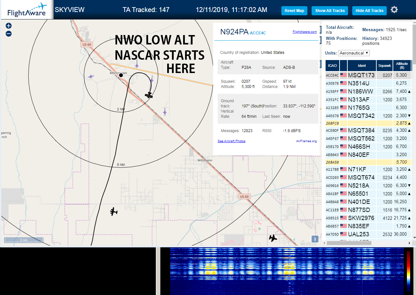The image size is (416, 295).
Task: Select the MSQT562 aircraft row
Action: coord(368,139)
